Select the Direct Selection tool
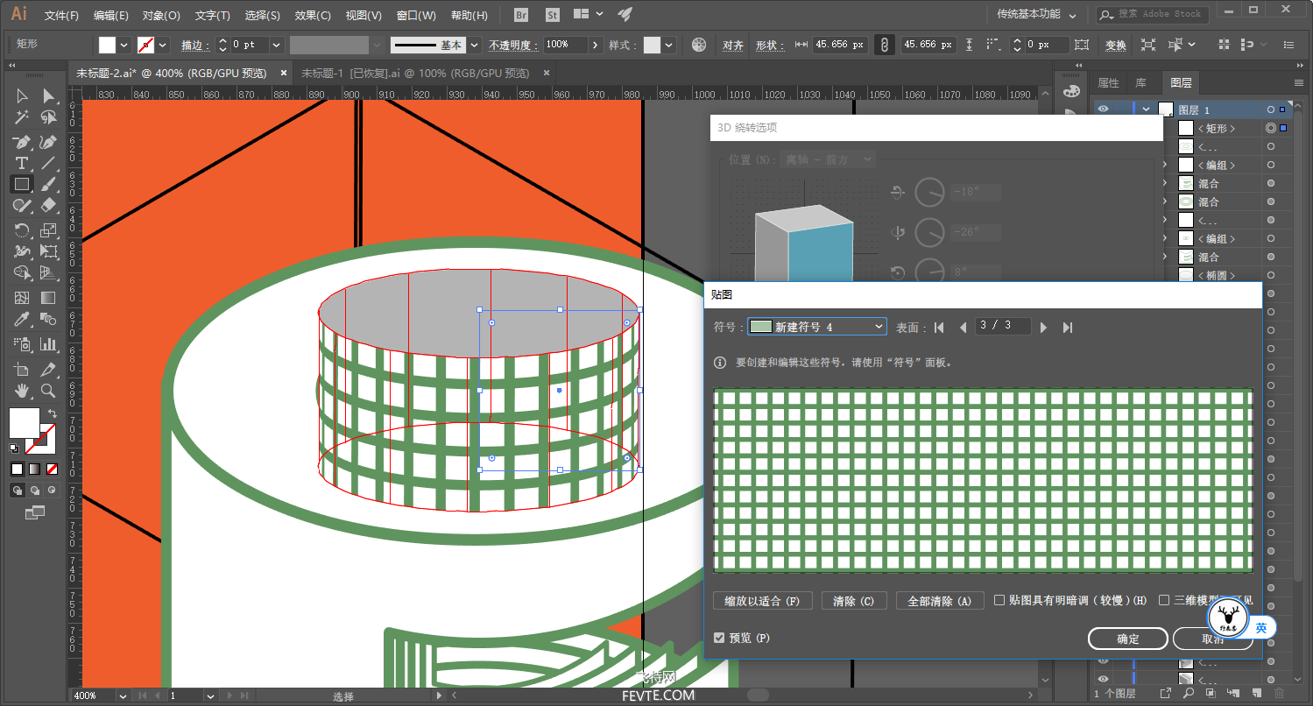 49,96
